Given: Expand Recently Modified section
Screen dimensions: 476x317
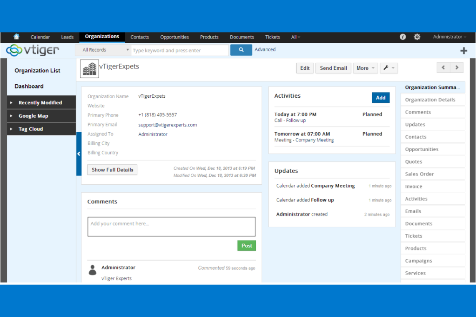Looking at the screenshot, I should 41,102.
